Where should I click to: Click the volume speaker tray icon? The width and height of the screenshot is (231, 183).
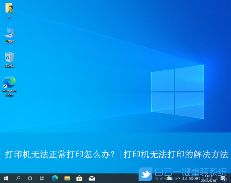click(x=190, y=178)
